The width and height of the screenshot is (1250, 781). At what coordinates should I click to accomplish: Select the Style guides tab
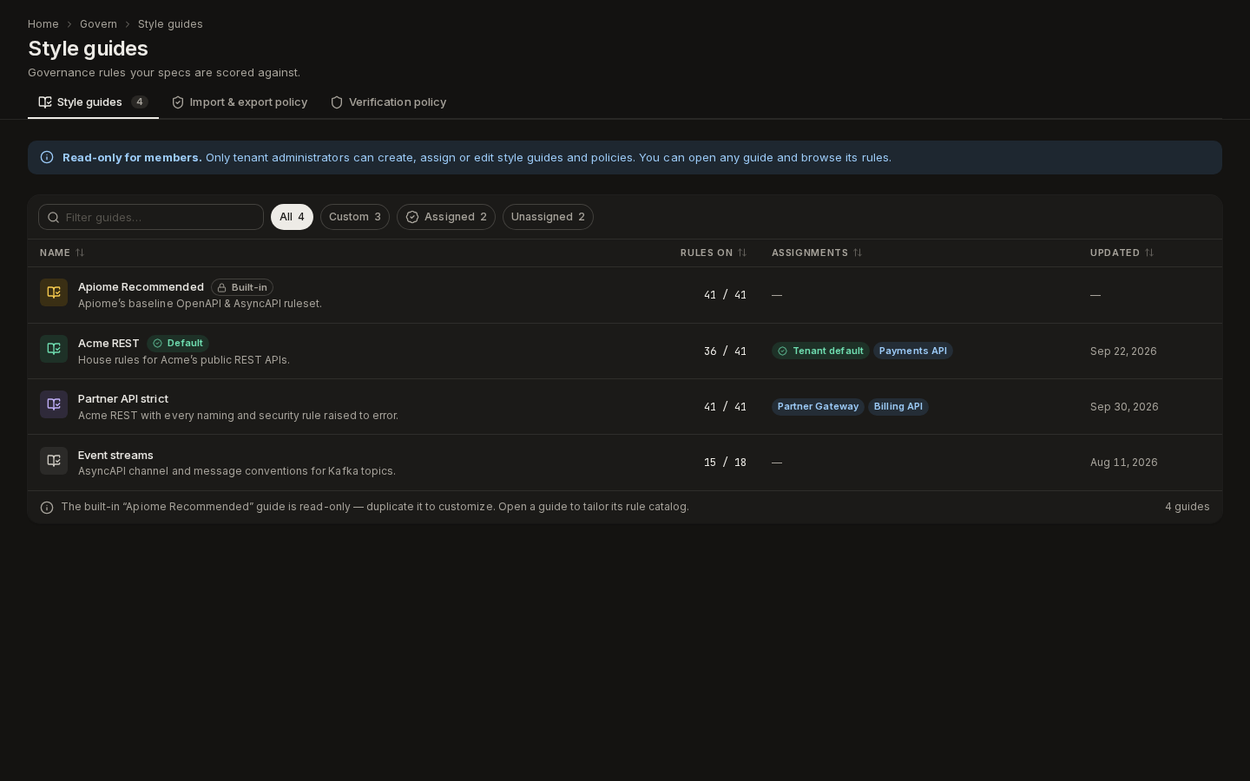[93, 102]
